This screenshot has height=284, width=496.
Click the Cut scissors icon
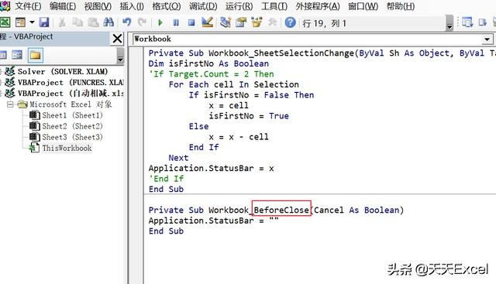pos(62,22)
